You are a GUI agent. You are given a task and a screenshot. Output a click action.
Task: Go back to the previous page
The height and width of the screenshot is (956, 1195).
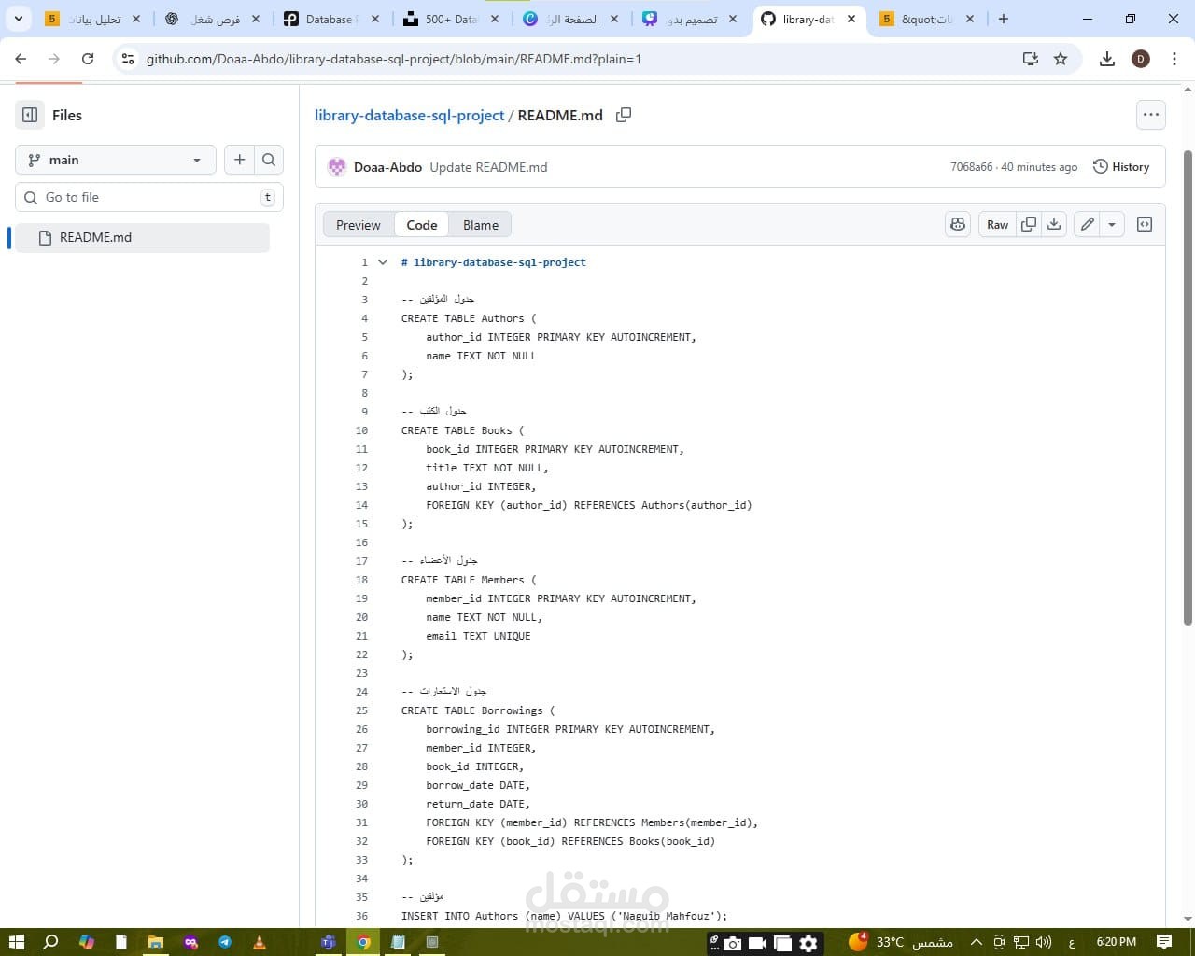pyautogui.click(x=21, y=59)
